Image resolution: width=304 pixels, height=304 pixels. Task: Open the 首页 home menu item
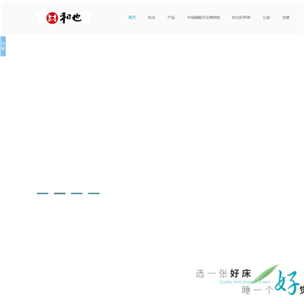(132, 18)
